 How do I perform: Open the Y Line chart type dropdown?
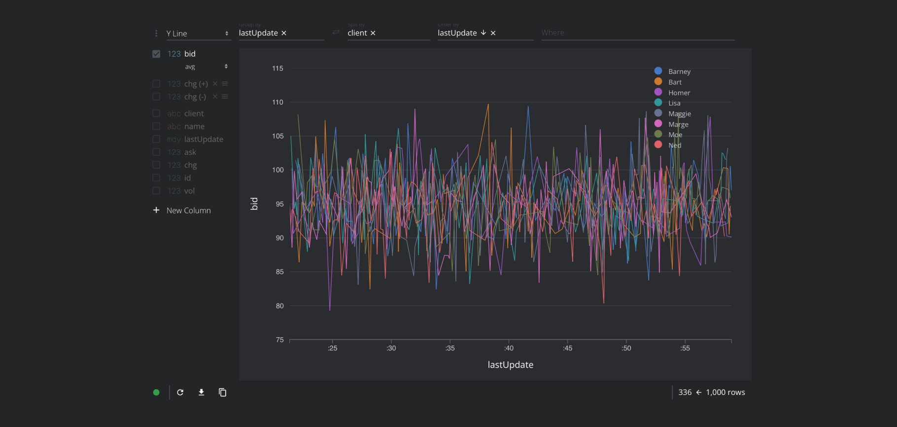click(x=198, y=34)
